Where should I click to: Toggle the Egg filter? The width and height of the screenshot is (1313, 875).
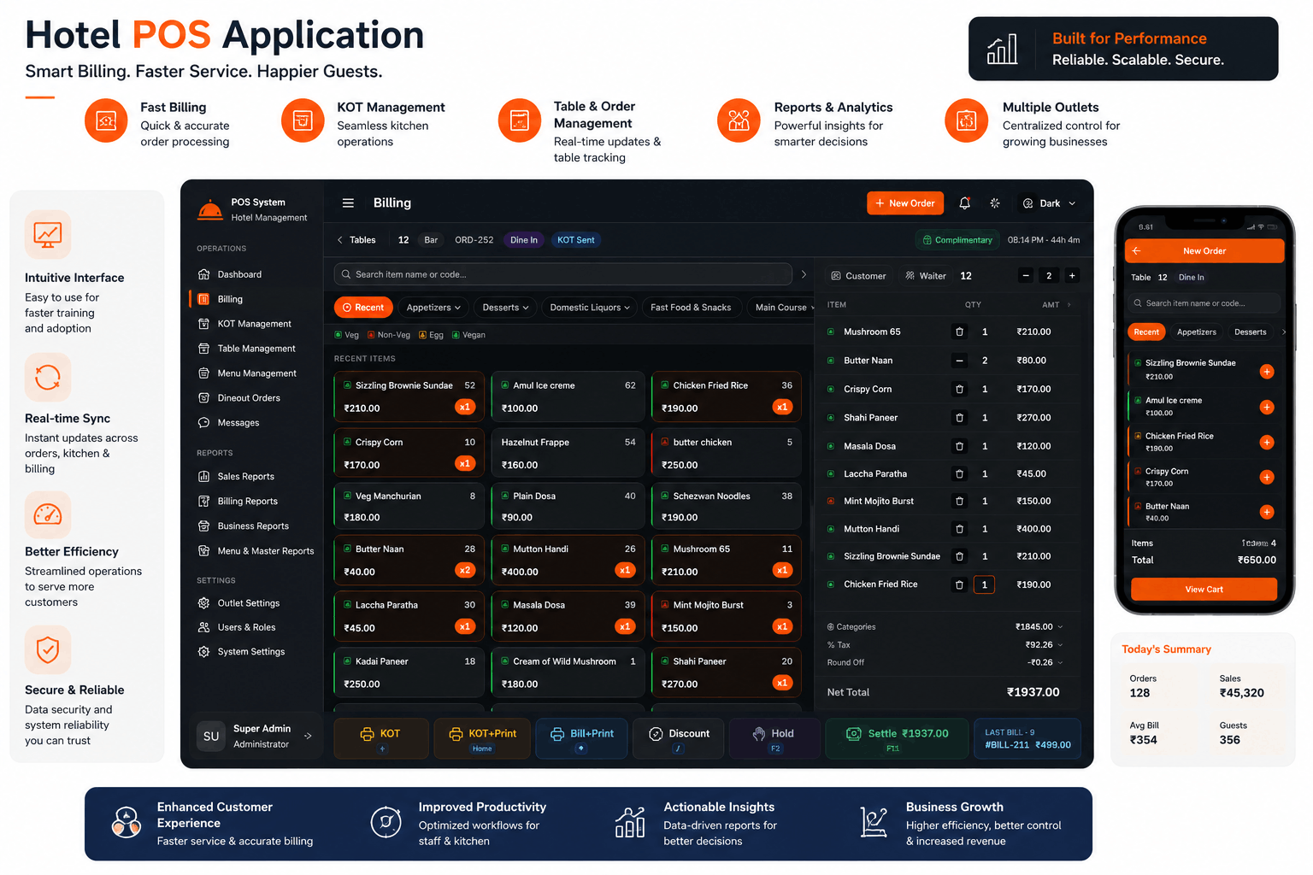tap(431, 335)
